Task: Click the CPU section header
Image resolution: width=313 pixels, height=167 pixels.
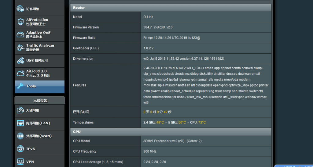Action: pos(171,132)
